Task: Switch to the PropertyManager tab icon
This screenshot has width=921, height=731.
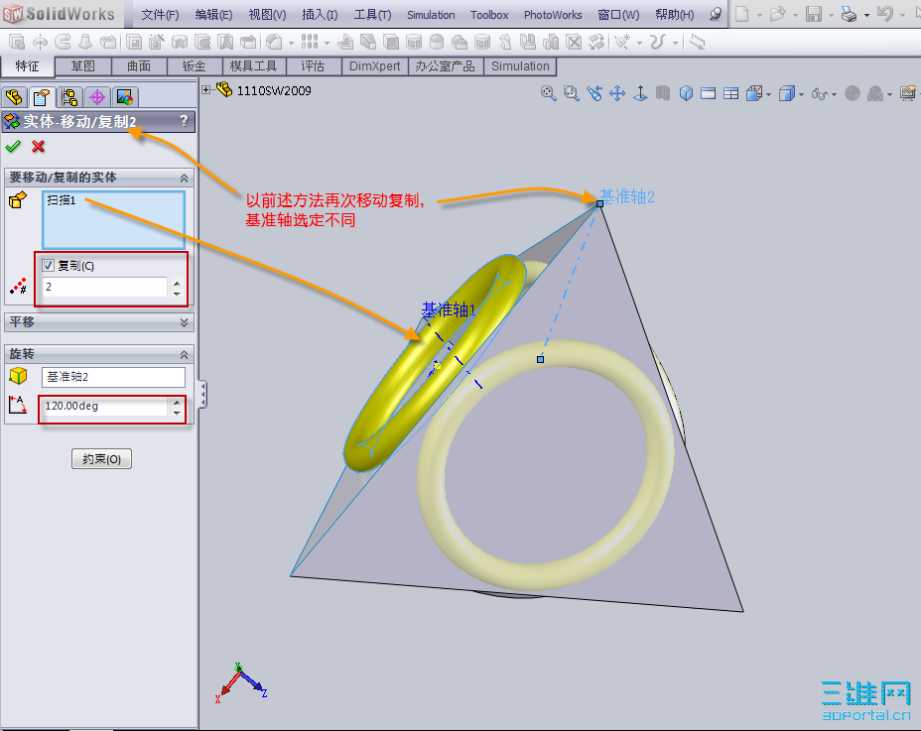Action: click(42, 97)
